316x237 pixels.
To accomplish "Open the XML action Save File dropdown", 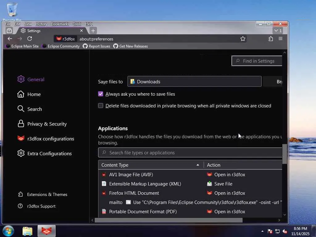I will coord(220,184).
